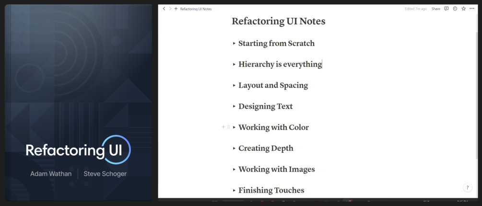The width and height of the screenshot is (482, 206).
Task: Go forward with the right arrow icon
Action: tap(170, 9)
